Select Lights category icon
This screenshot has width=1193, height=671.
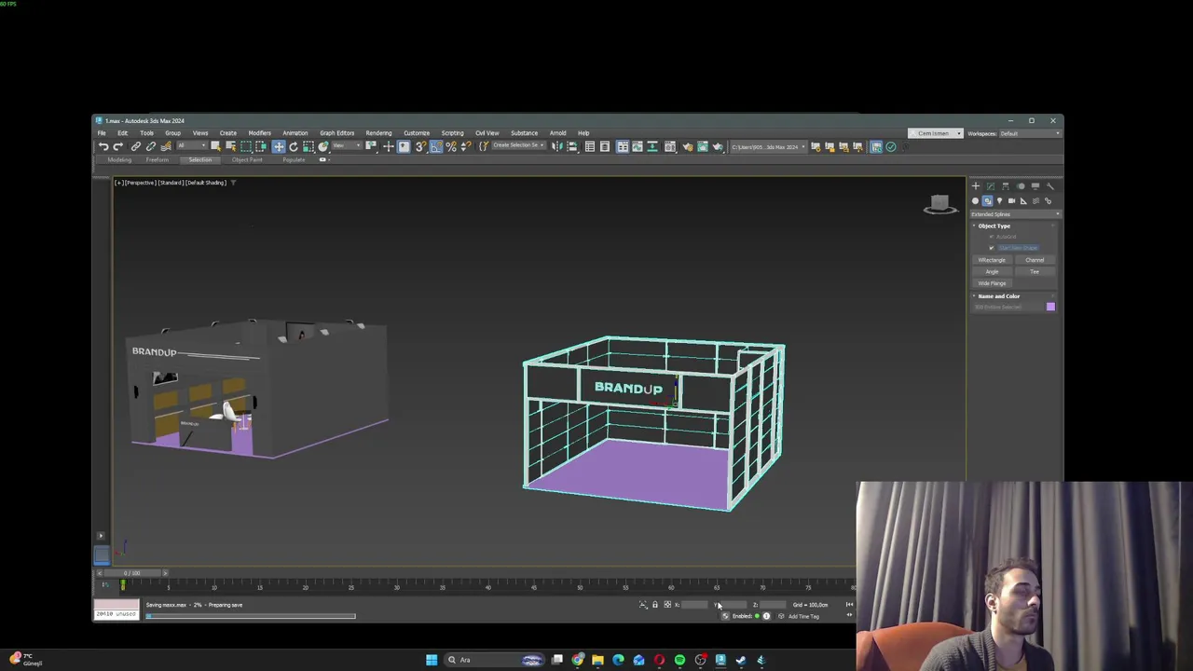click(999, 201)
